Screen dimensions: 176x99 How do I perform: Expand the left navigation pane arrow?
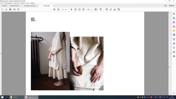pos(1,54)
